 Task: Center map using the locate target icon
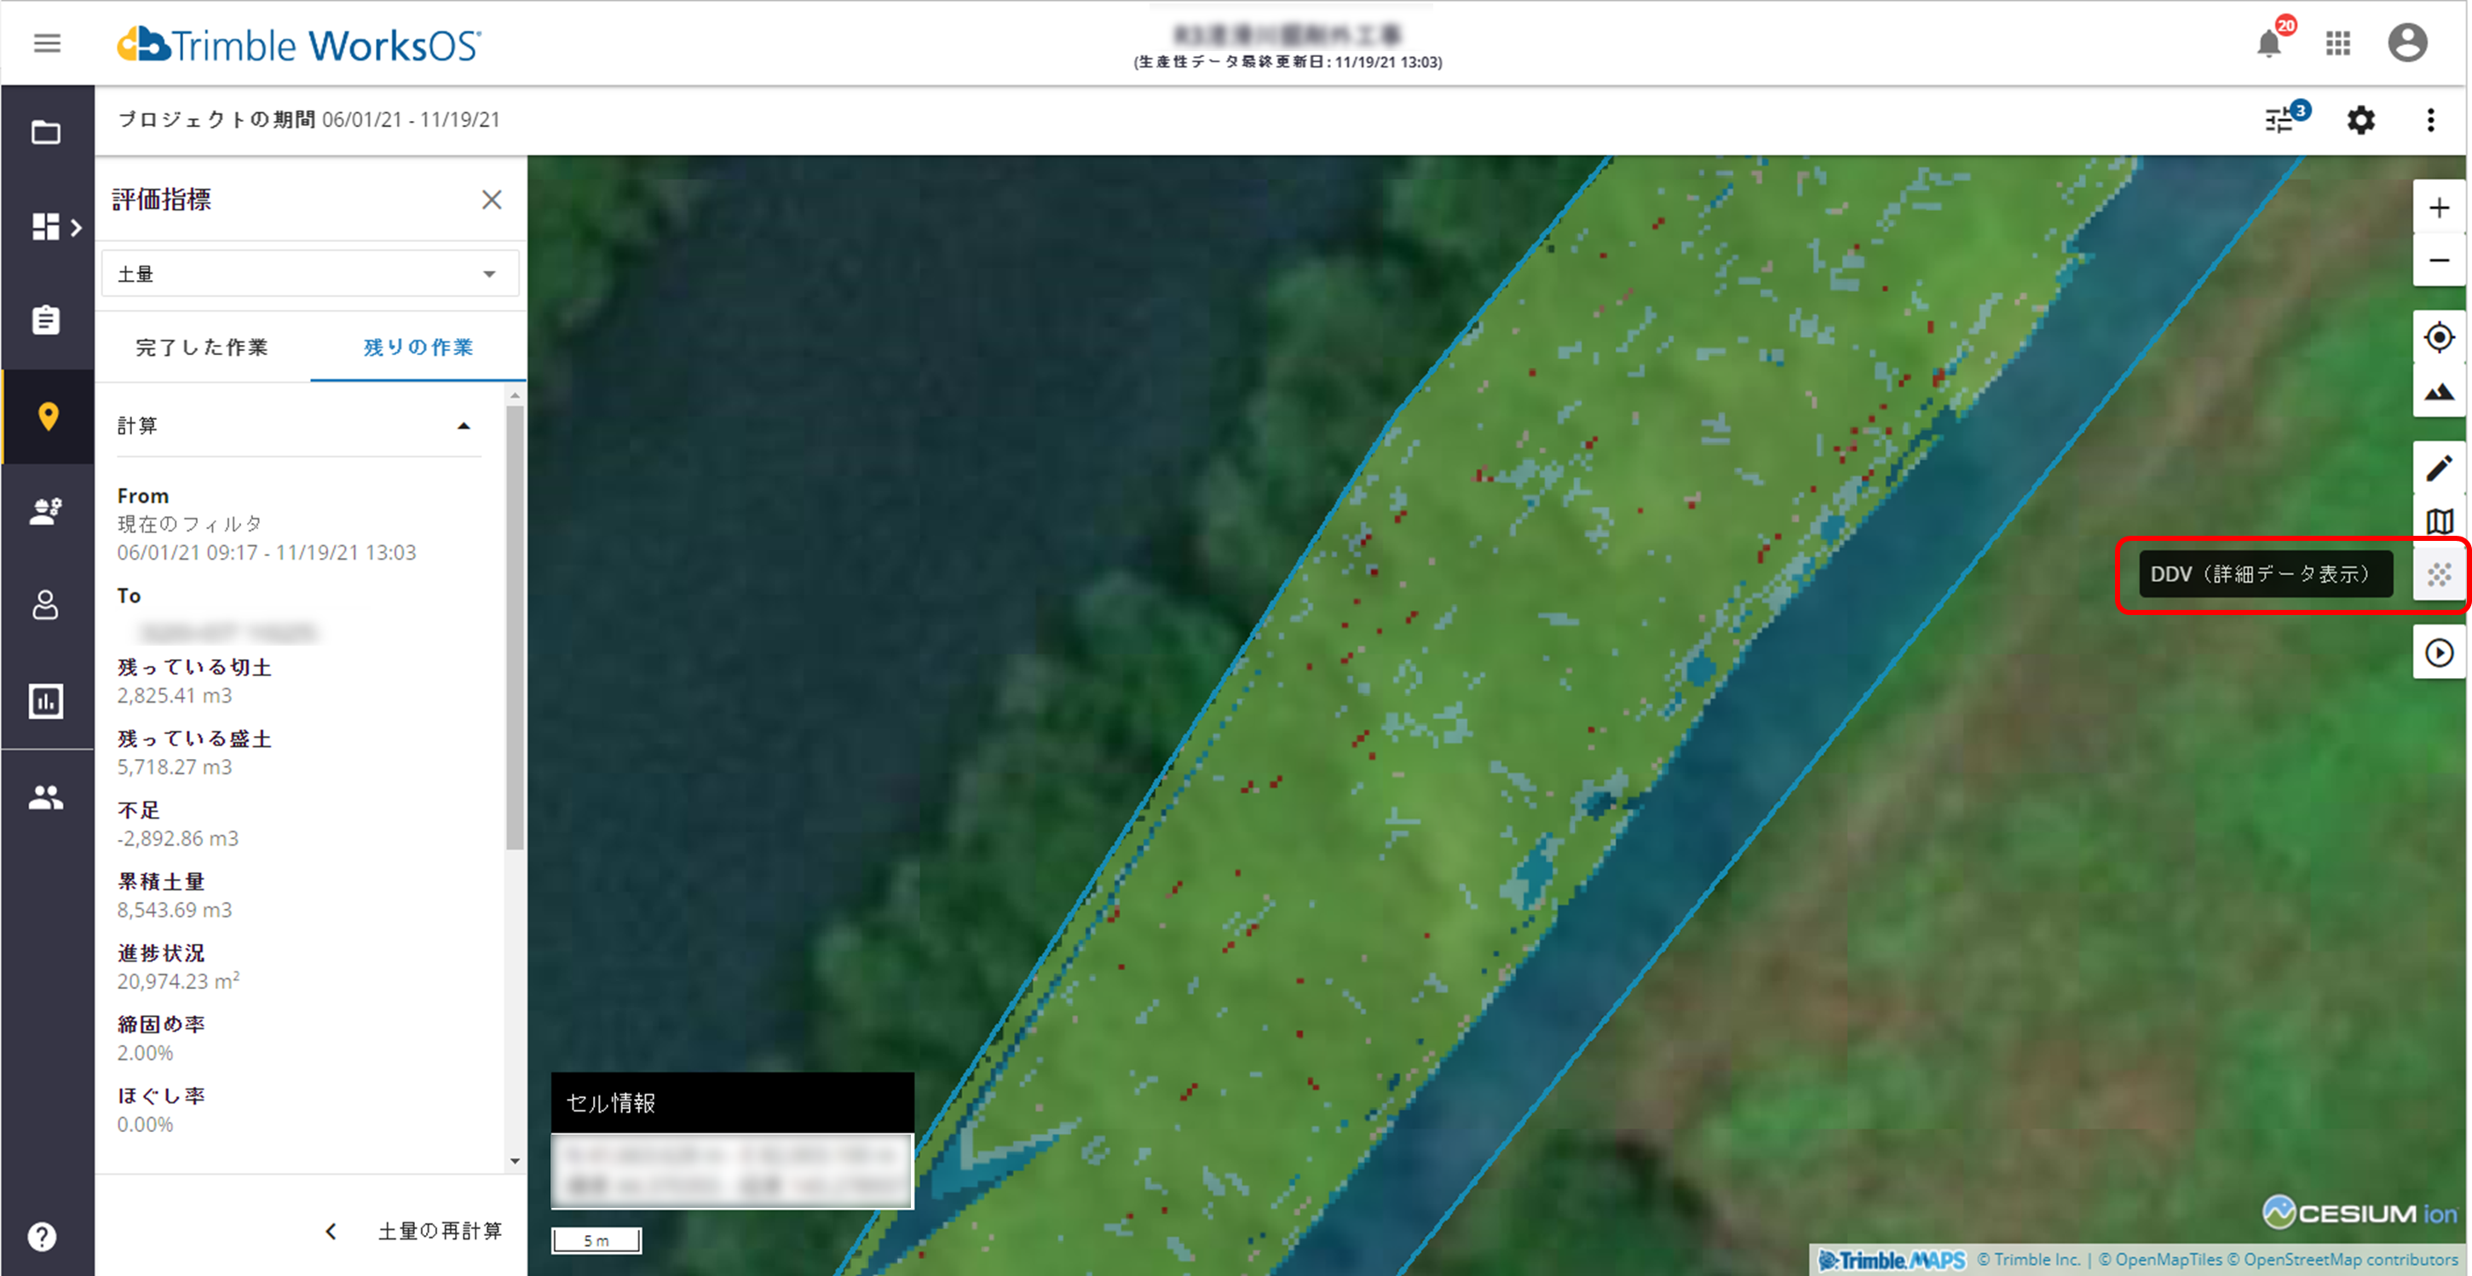[2439, 337]
